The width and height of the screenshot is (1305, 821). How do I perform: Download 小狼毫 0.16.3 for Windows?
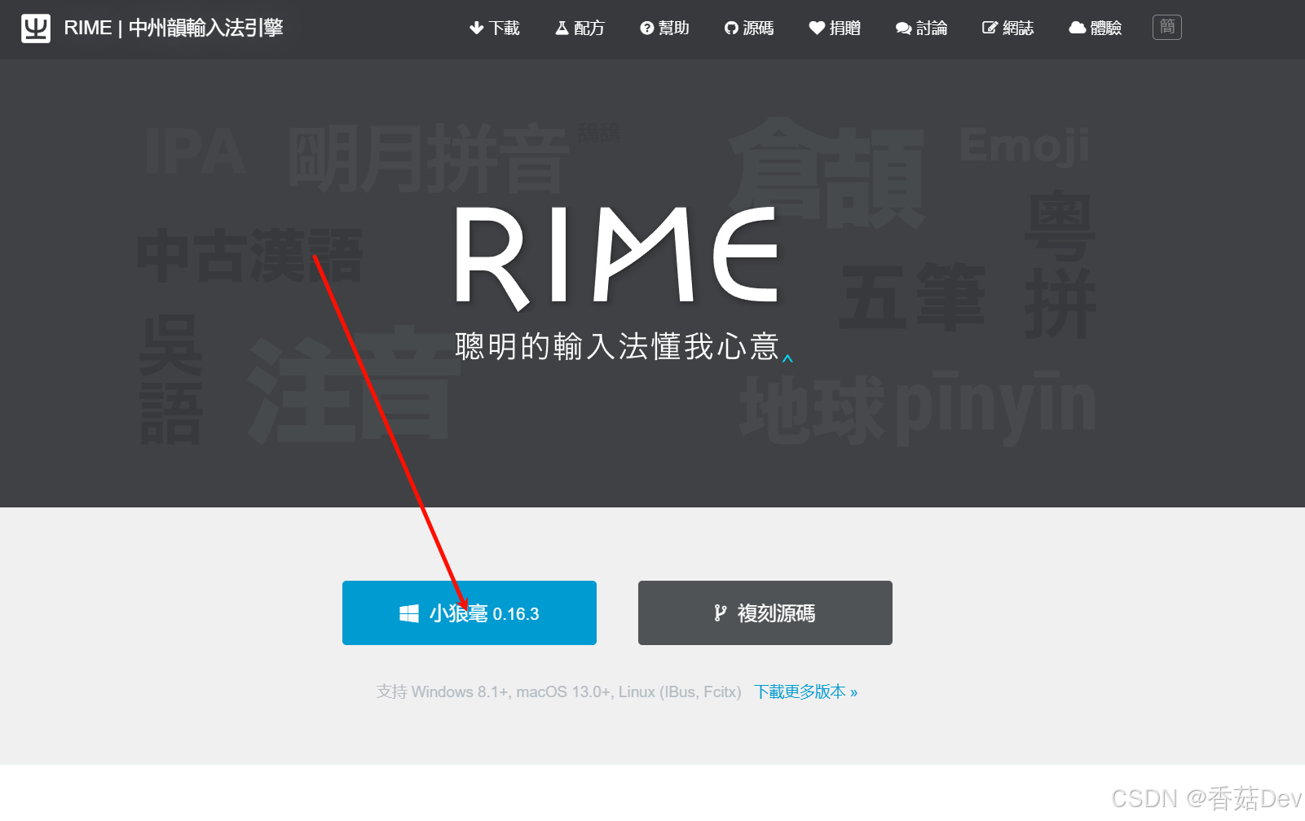(470, 613)
